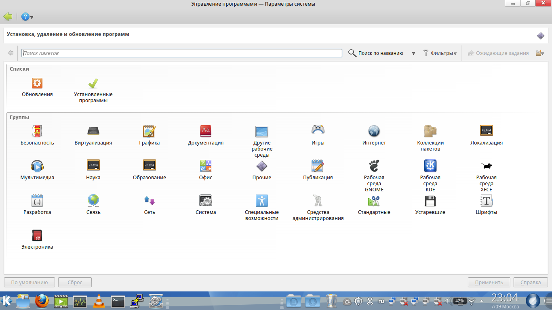Image resolution: width=552 pixels, height=310 pixels.
Task: Open the Связь group
Action: click(x=93, y=205)
